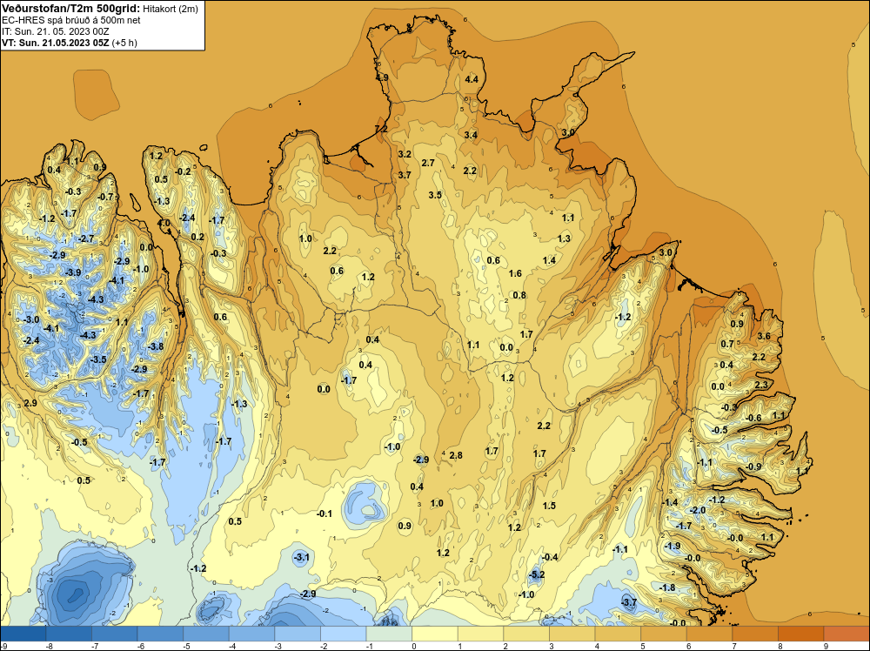Click the "-0.1" temperature value
The width and height of the screenshot is (870, 651).
pyautogui.click(x=324, y=513)
